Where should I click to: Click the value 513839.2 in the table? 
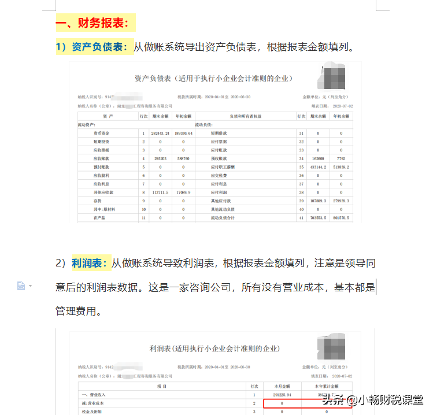click(x=341, y=167)
